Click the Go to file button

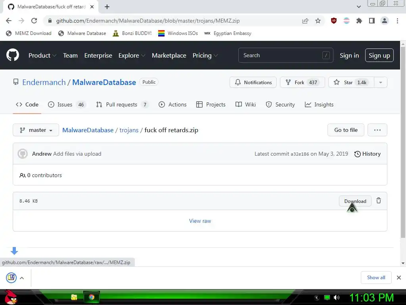click(x=346, y=130)
